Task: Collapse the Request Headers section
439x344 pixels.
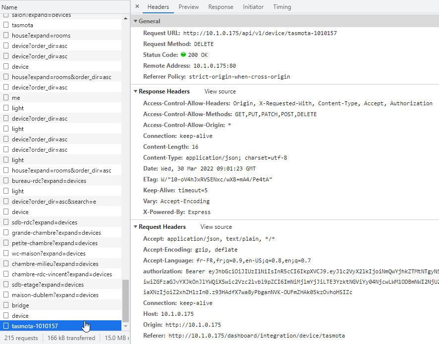Action: [x=136, y=227]
